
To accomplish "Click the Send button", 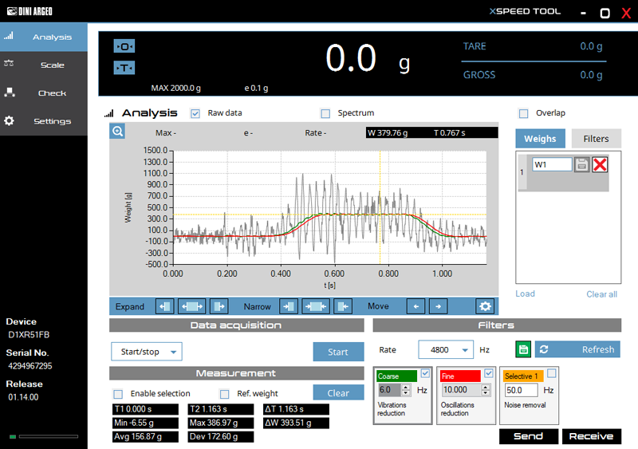I will pos(528,436).
